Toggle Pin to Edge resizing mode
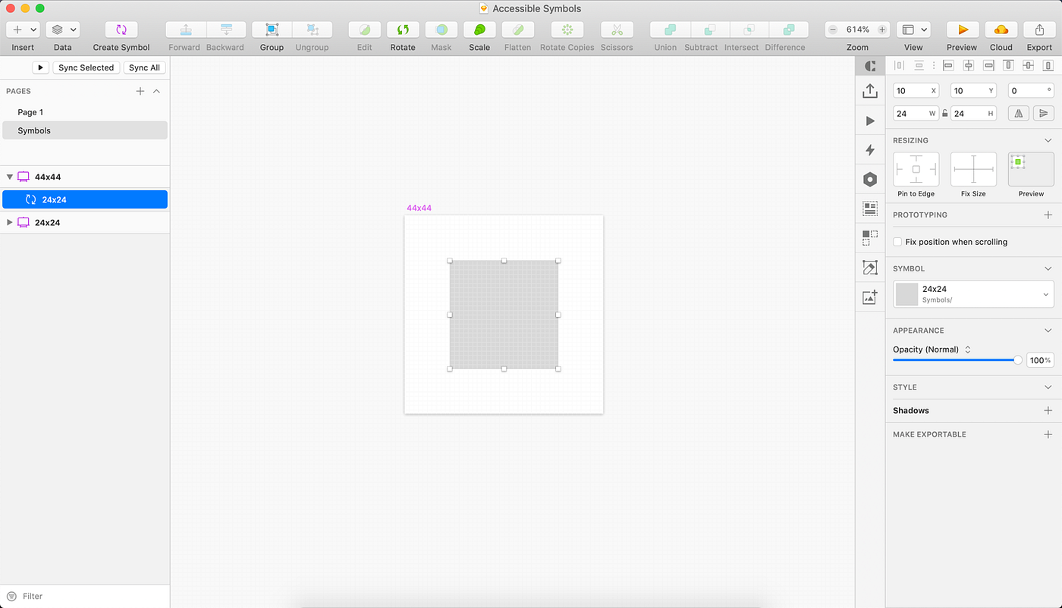This screenshot has width=1062, height=608. coord(916,168)
